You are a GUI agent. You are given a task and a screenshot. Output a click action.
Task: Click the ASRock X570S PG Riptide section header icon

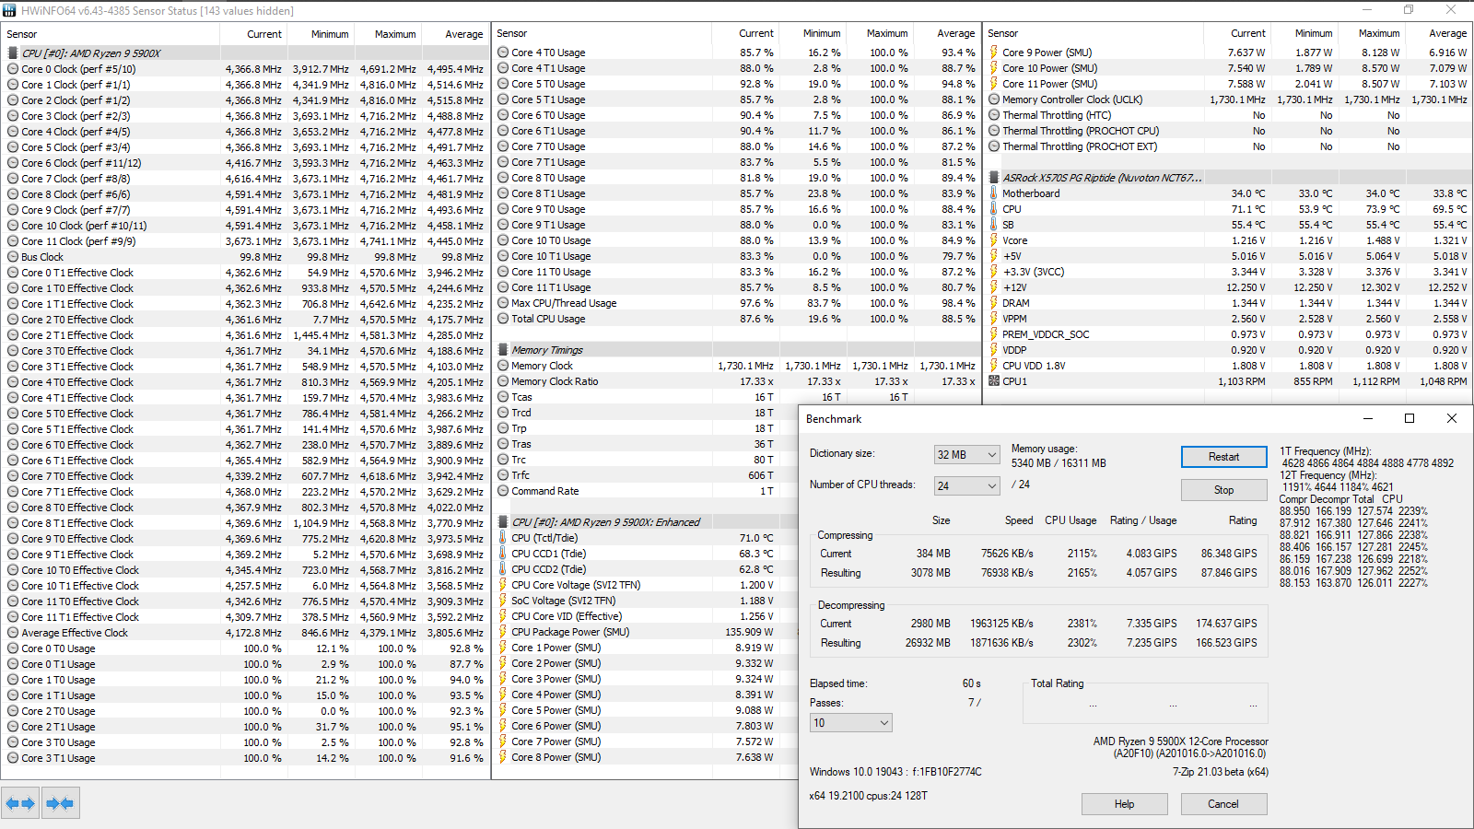click(994, 178)
